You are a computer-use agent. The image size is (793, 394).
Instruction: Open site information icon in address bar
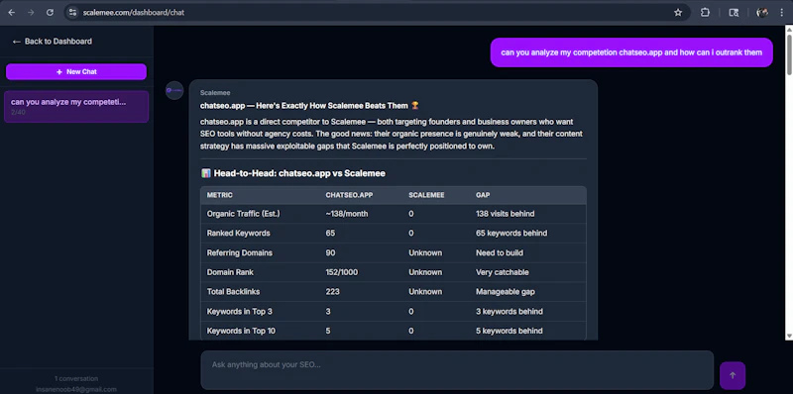[x=72, y=13]
